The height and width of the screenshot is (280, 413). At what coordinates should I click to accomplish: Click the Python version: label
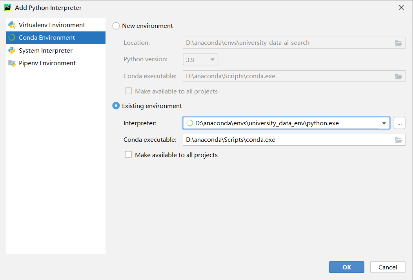point(146,59)
